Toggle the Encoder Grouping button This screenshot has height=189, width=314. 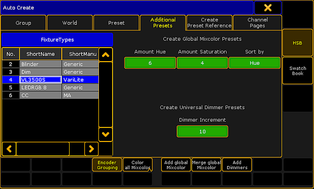pyautogui.click(x=107, y=165)
